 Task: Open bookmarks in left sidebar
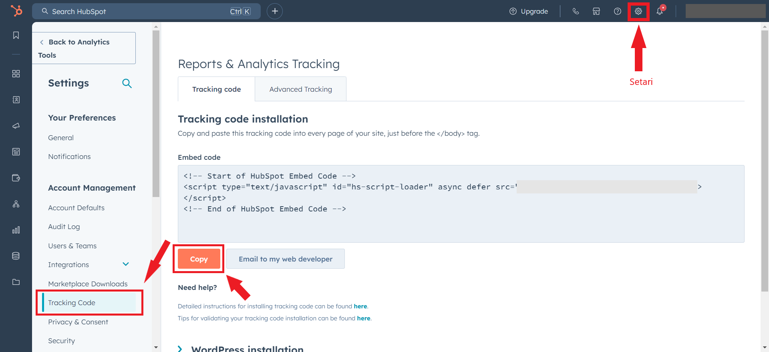(16, 36)
